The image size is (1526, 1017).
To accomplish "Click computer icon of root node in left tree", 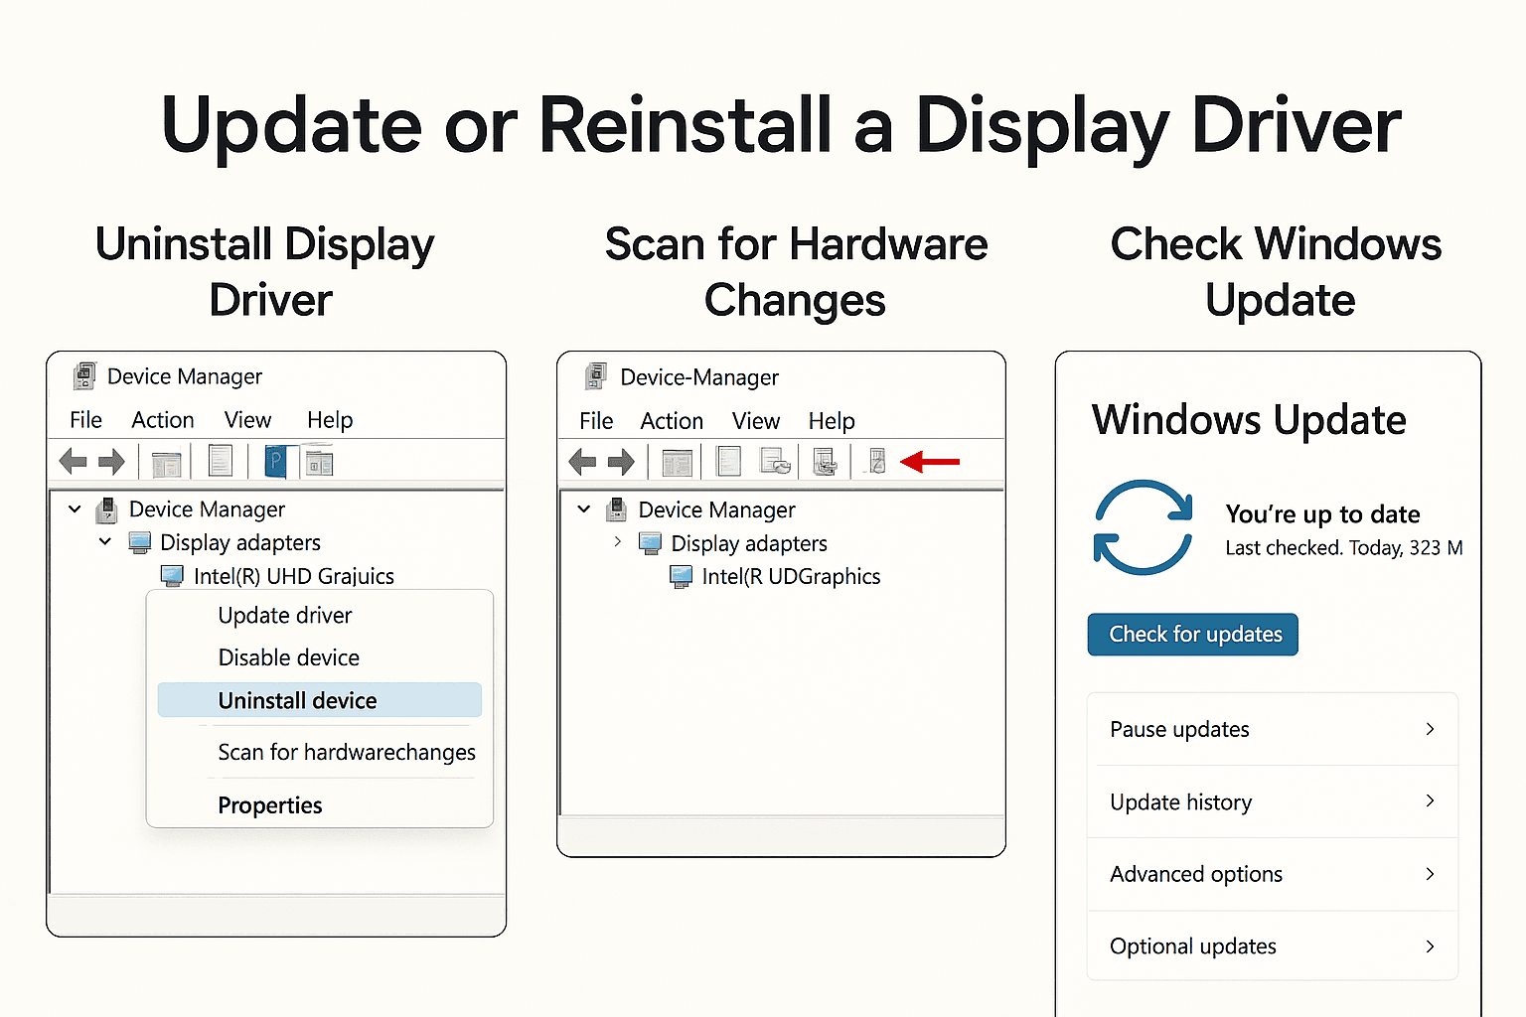I will click(x=106, y=510).
